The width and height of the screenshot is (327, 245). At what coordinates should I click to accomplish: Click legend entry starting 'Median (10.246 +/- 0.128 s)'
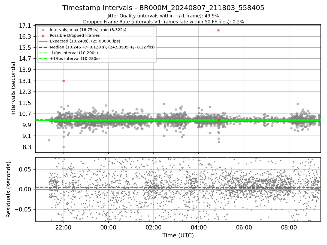pyautogui.click(x=102, y=47)
